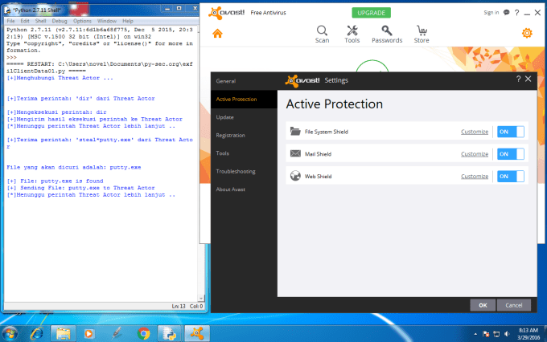Turn off Web Shield toggle

point(510,177)
